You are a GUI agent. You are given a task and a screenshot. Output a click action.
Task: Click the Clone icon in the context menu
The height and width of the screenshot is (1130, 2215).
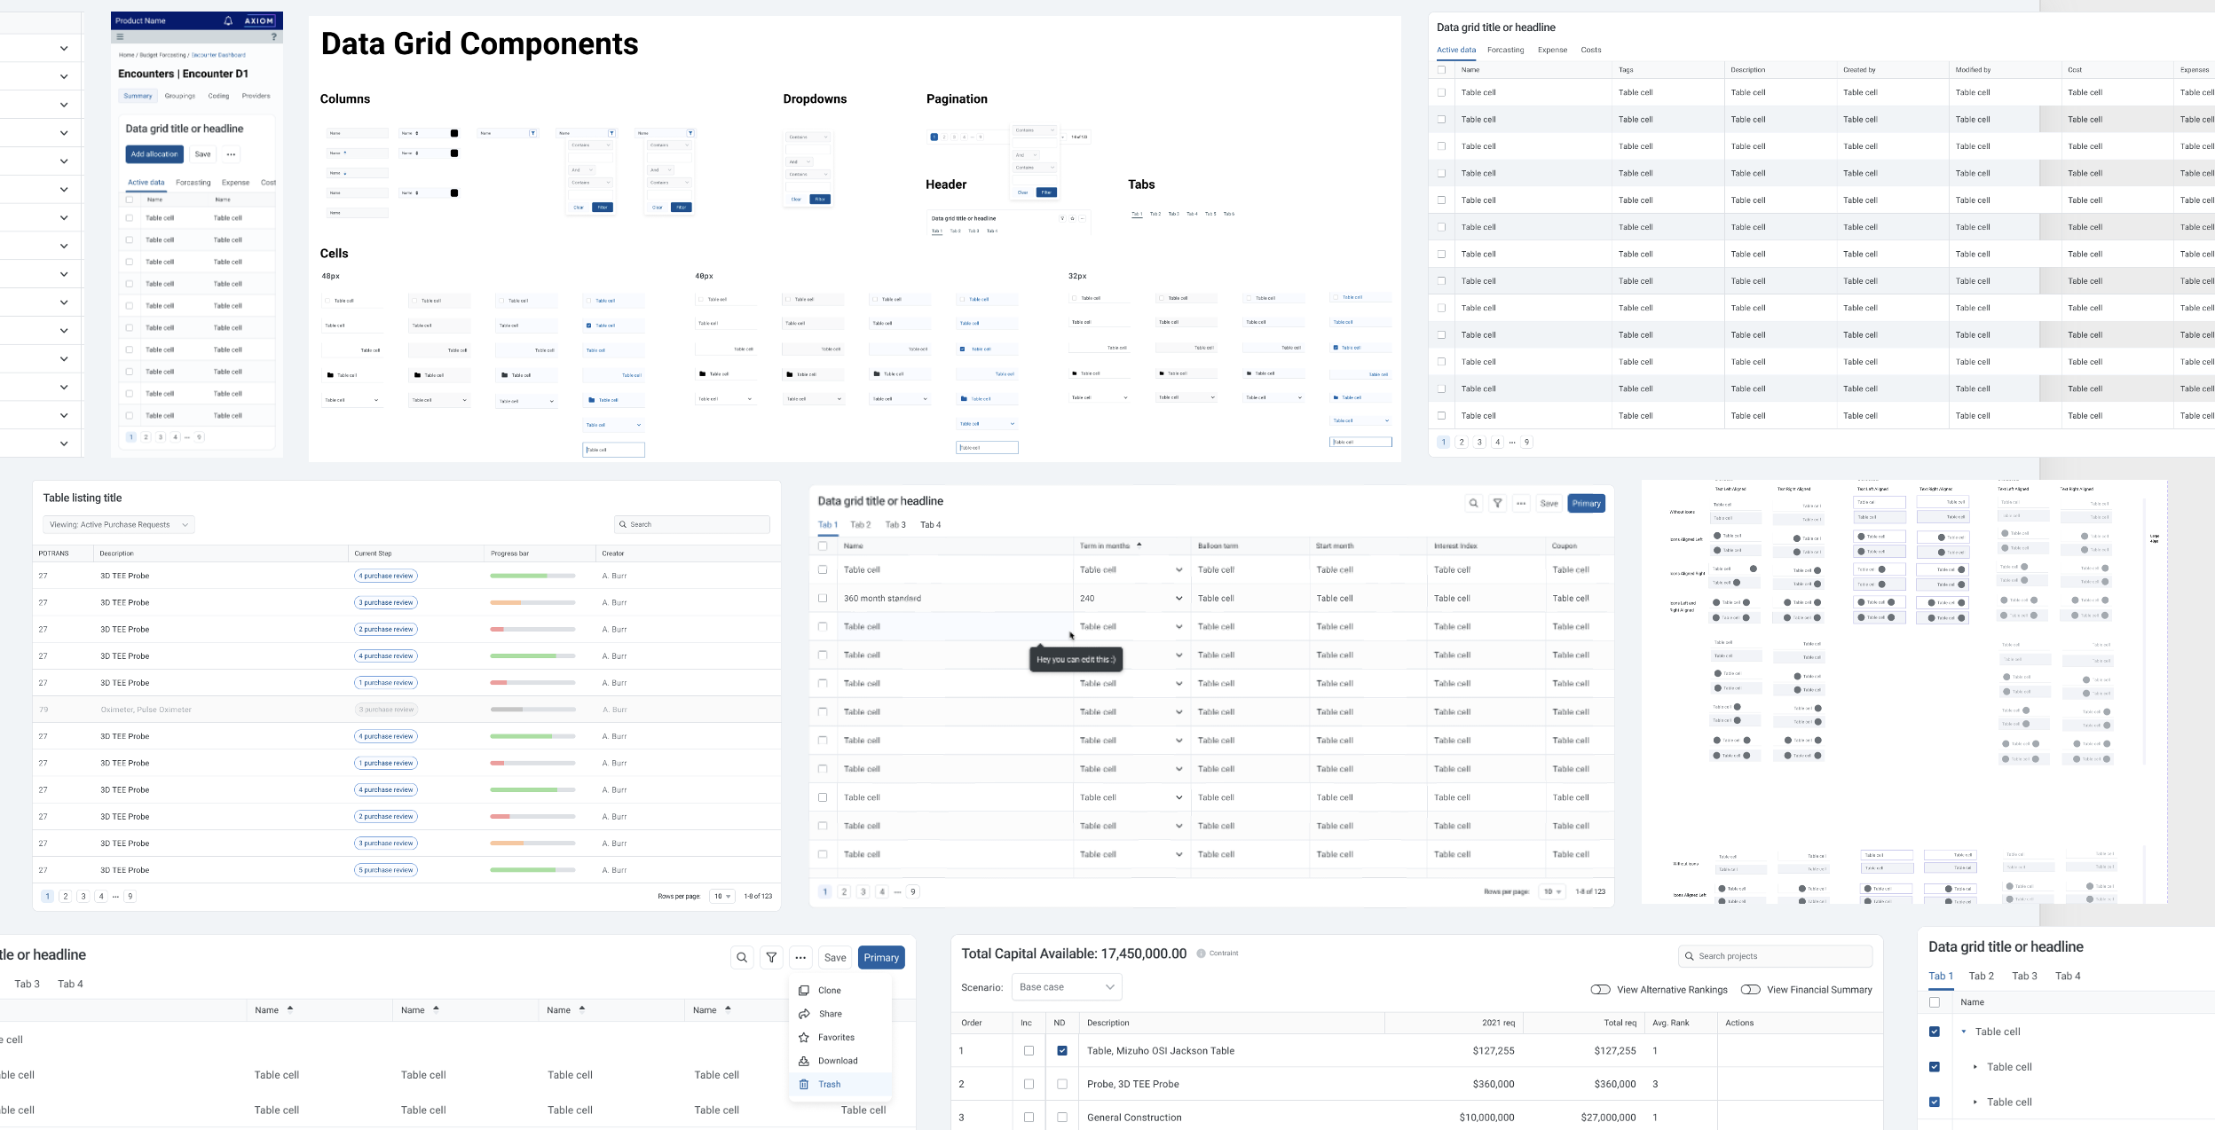click(x=804, y=991)
